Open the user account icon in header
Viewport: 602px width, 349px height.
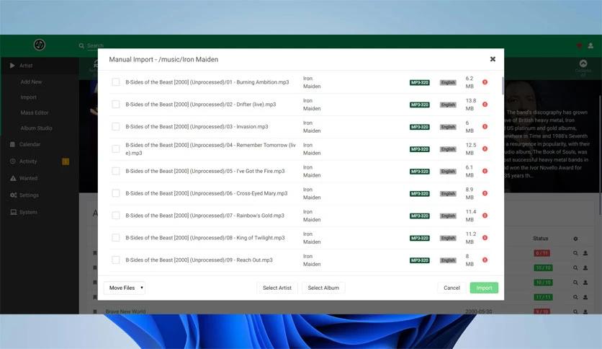590,45
